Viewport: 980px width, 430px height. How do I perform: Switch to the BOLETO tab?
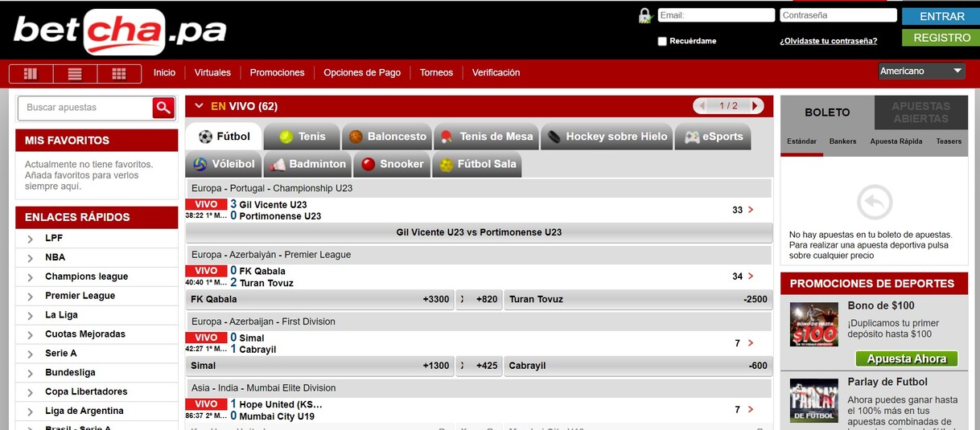coord(827,113)
